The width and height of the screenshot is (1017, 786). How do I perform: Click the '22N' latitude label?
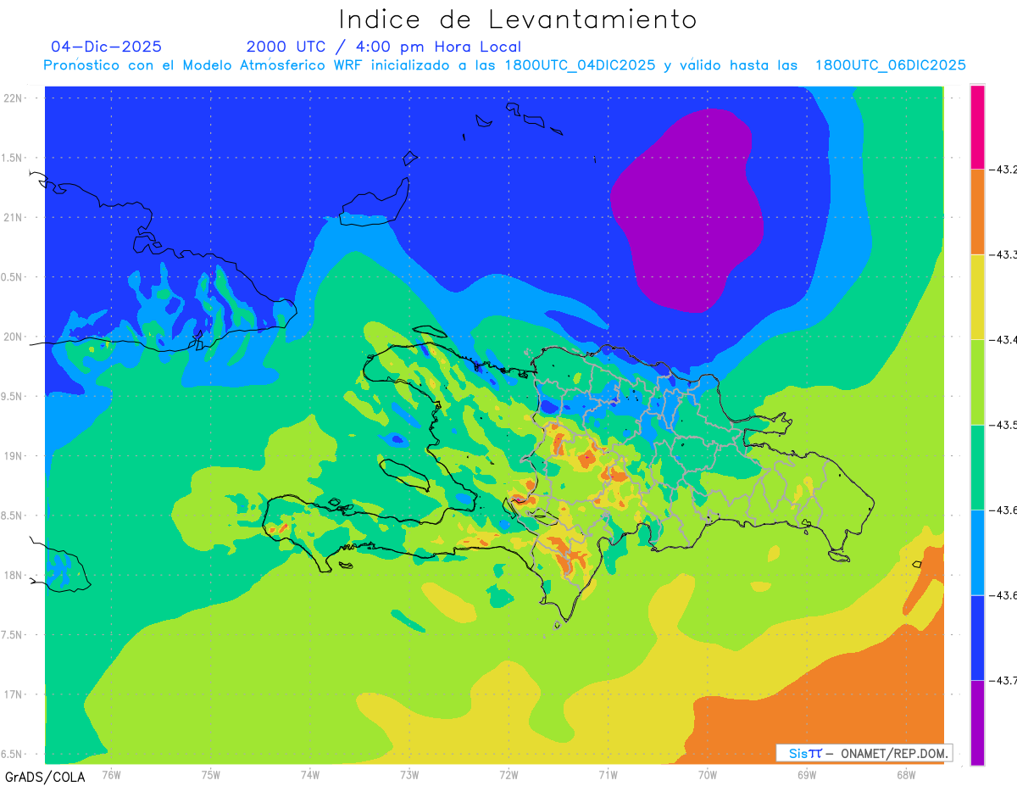tap(14, 98)
